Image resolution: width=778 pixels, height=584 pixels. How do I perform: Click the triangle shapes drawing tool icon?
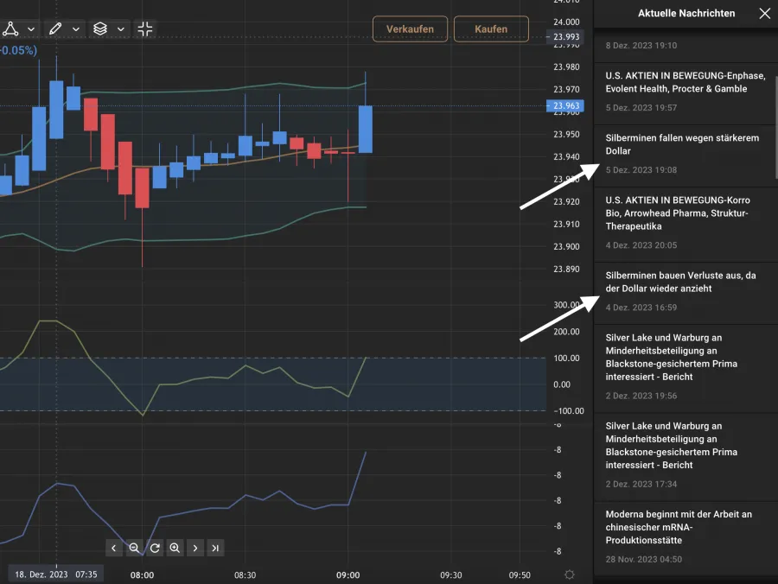(10, 29)
